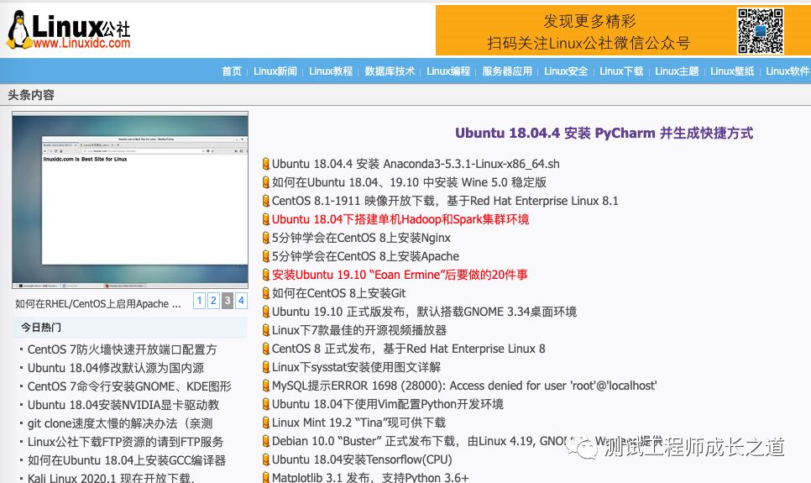Click bullet icon beside sysstat article
Image resolution: width=811 pixels, height=483 pixels.
266,367
